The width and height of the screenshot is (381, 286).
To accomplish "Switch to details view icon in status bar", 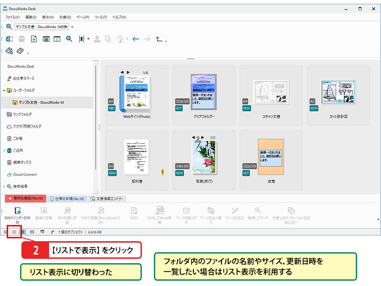I will (32, 232).
